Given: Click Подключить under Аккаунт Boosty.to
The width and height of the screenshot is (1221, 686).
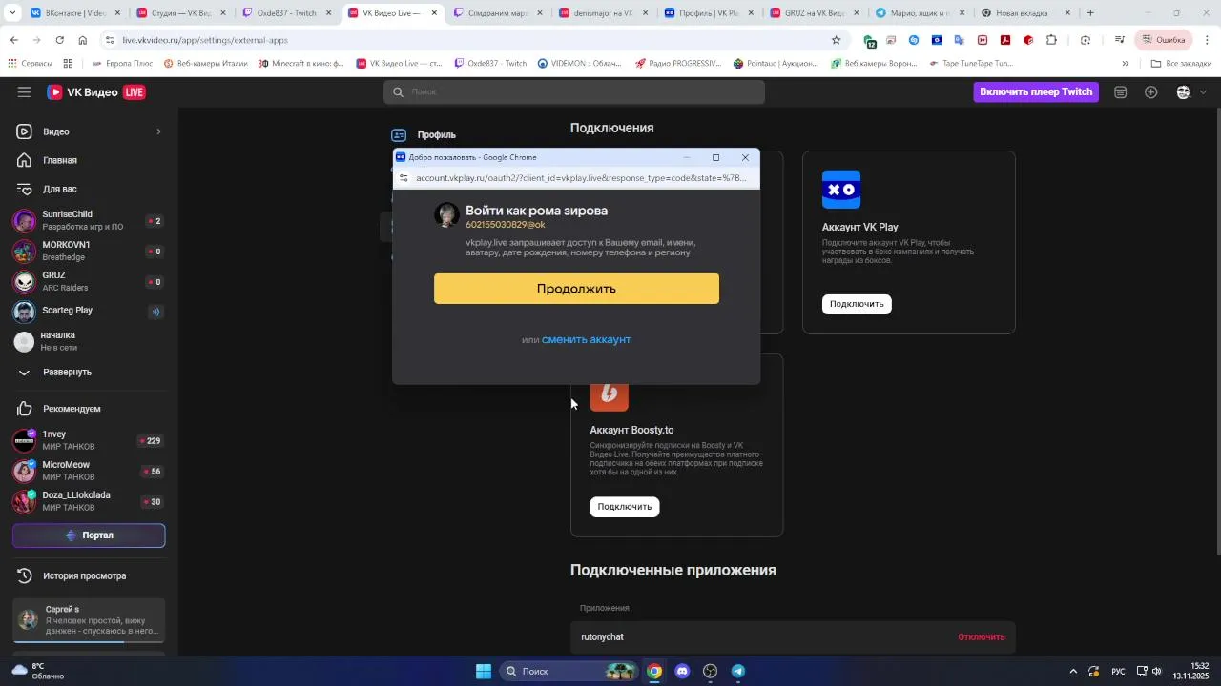Looking at the screenshot, I should pos(625,507).
